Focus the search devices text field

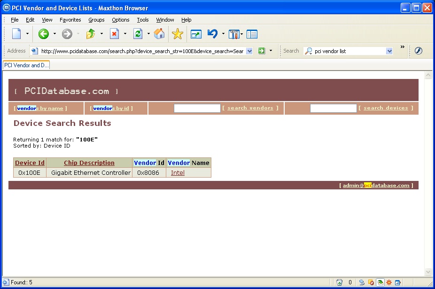(x=333, y=108)
